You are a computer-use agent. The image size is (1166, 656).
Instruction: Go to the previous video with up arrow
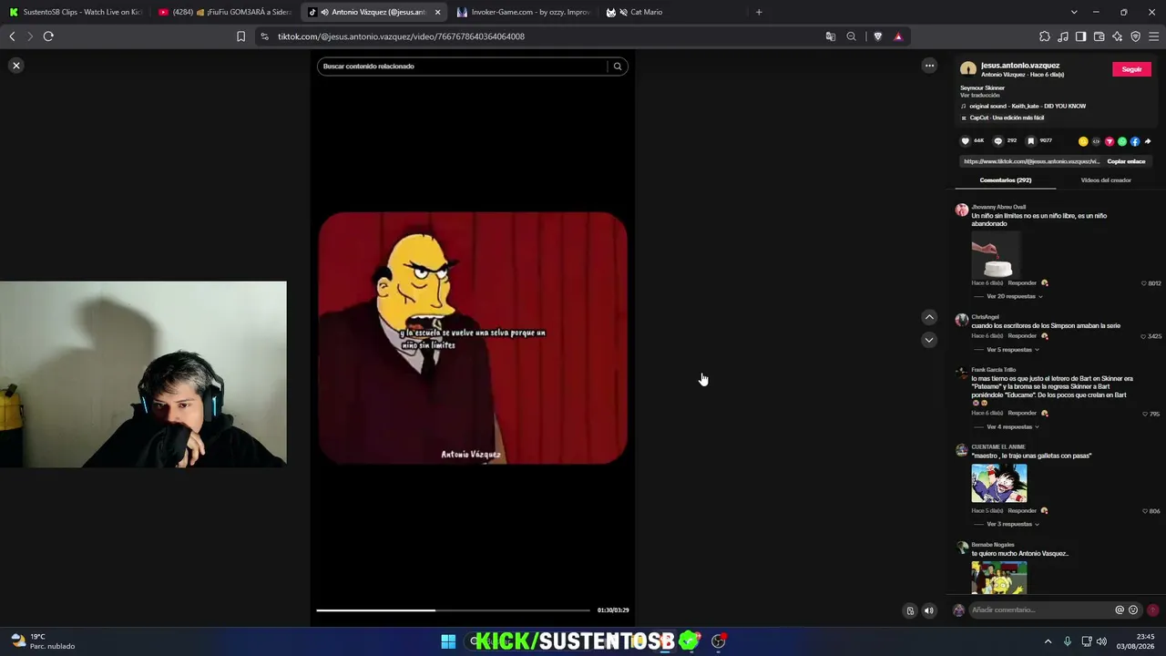pos(929,317)
